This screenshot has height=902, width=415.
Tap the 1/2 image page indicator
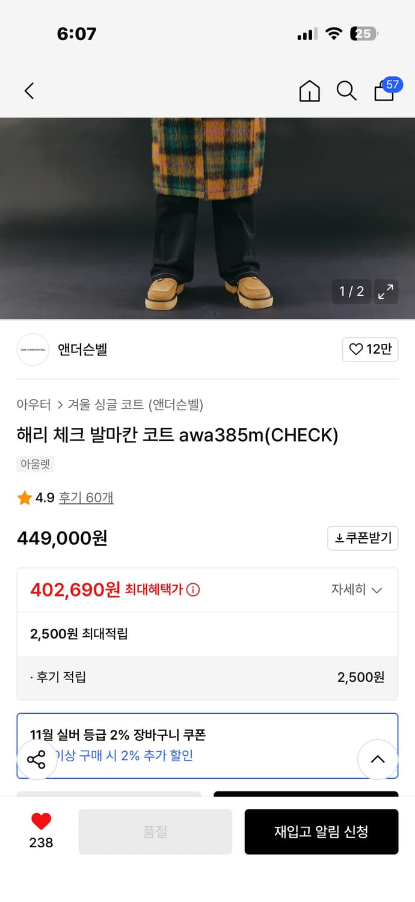[x=351, y=292]
